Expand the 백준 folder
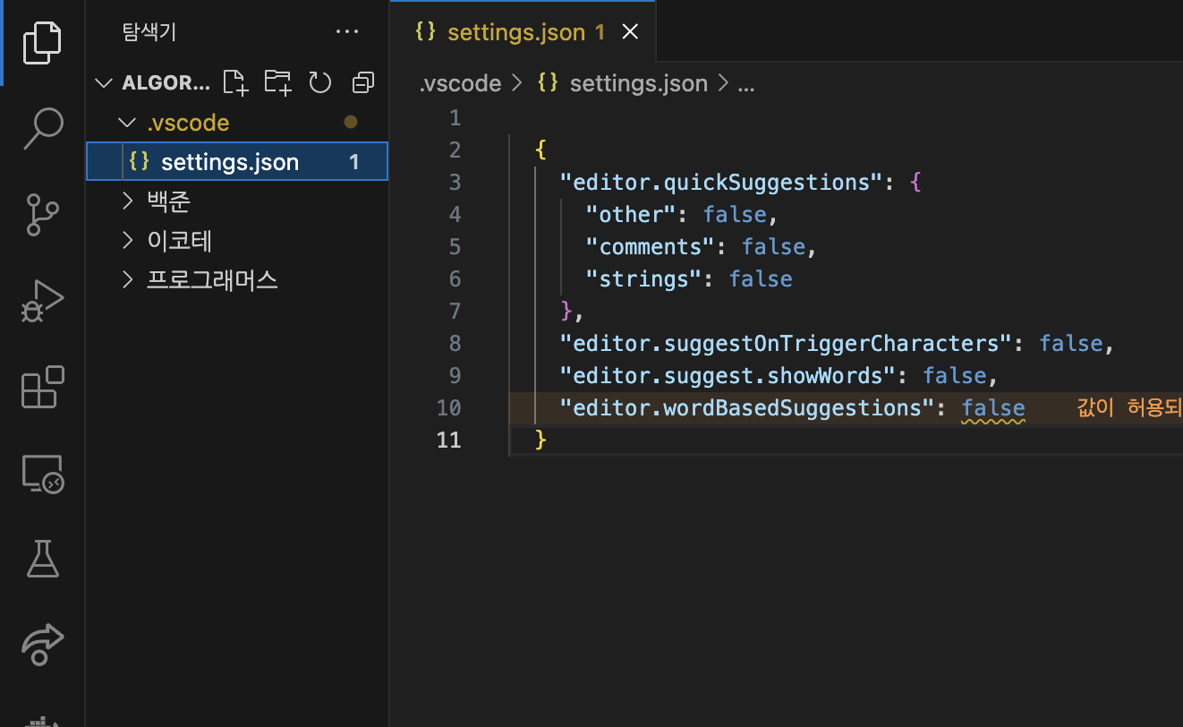The image size is (1183, 727). pyautogui.click(x=127, y=201)
